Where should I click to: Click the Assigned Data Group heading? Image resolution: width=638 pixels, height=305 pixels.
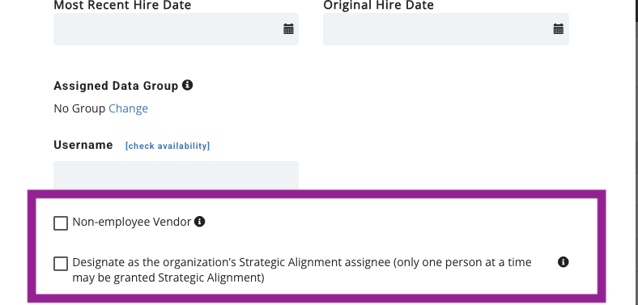click(x=116, y=86)
